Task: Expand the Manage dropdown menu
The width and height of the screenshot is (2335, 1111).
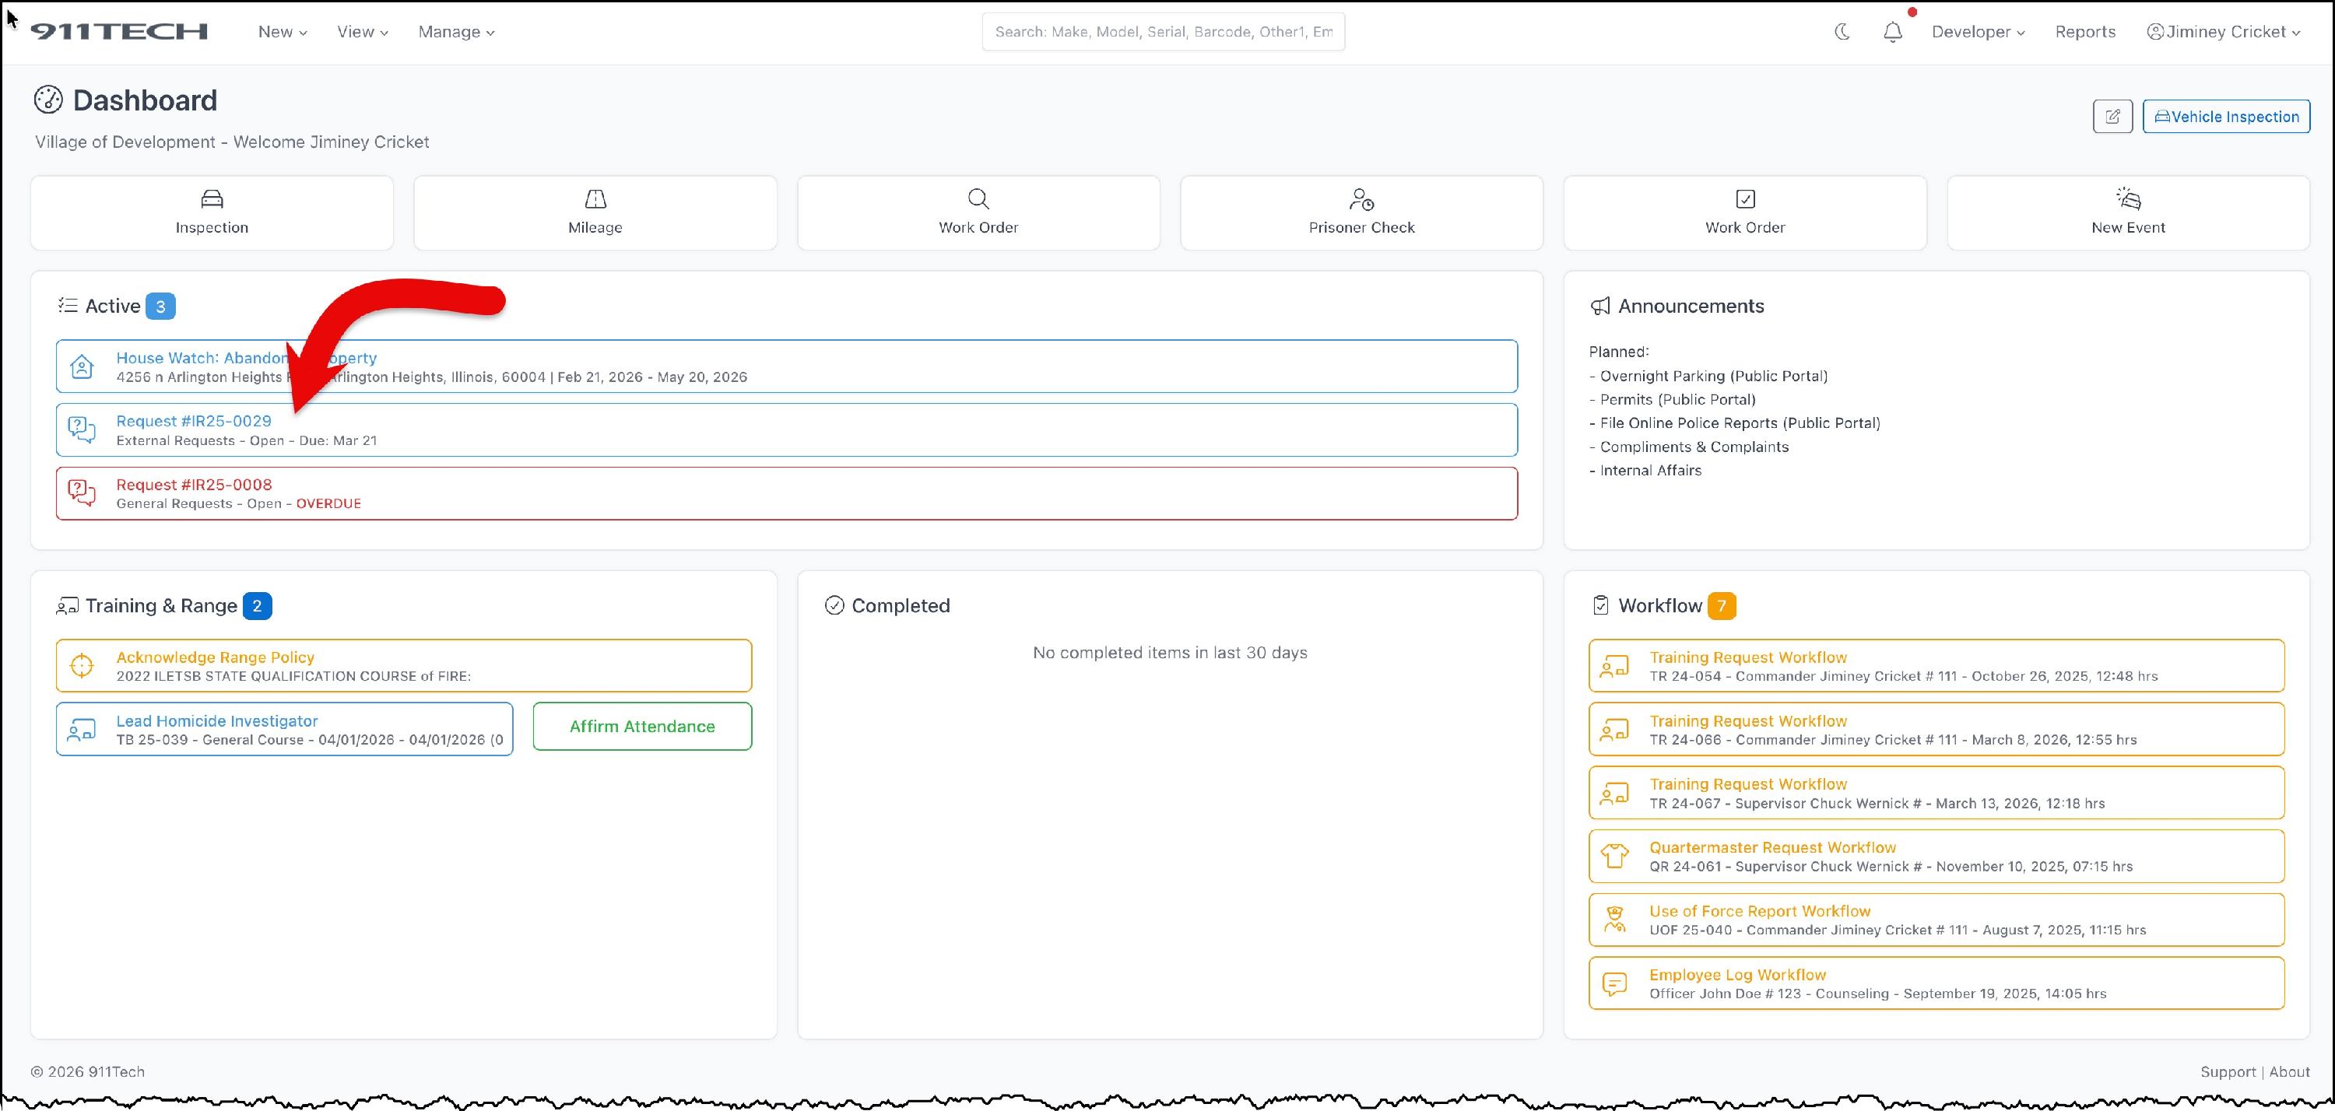Action: click(x=456, y=32)
